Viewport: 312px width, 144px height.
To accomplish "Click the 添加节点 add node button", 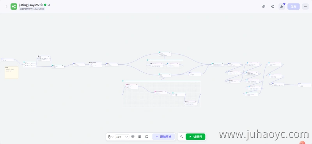I will click(x=163, y=137).
